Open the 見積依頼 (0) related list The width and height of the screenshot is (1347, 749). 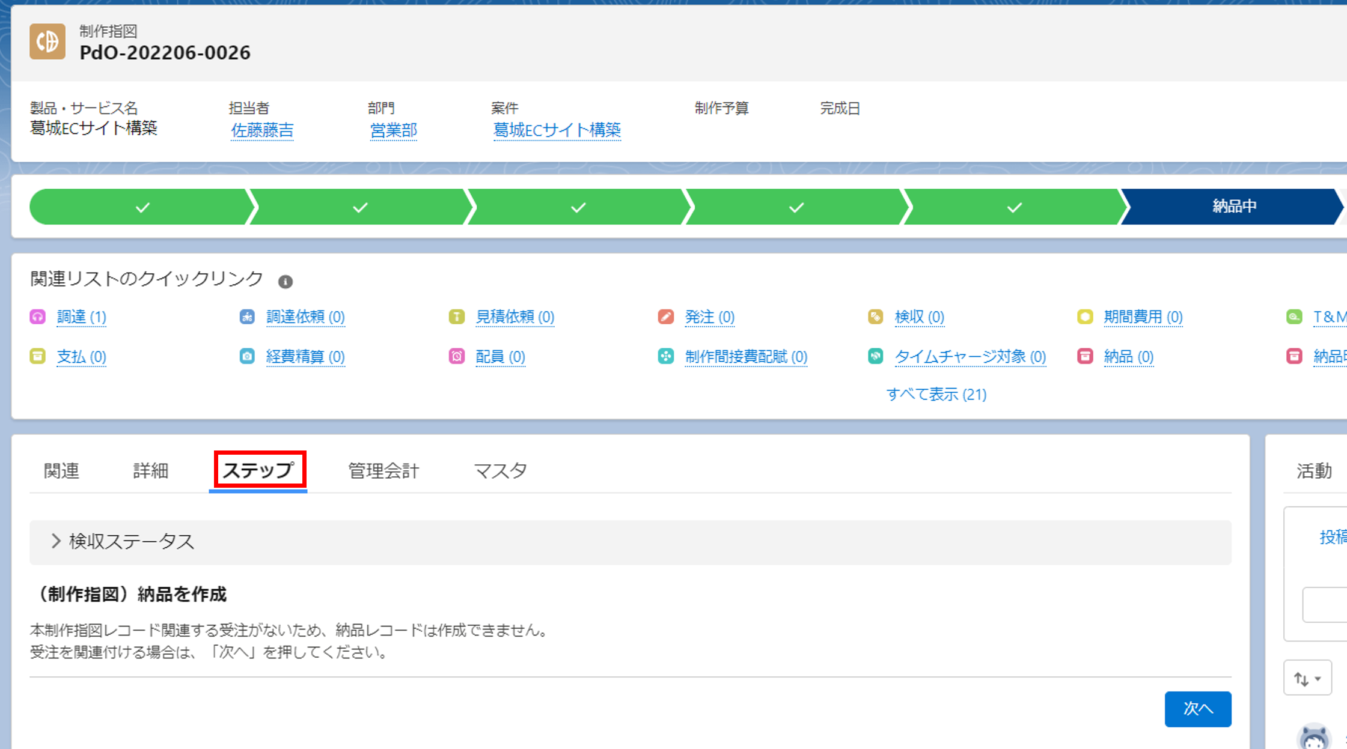[515, 317]
